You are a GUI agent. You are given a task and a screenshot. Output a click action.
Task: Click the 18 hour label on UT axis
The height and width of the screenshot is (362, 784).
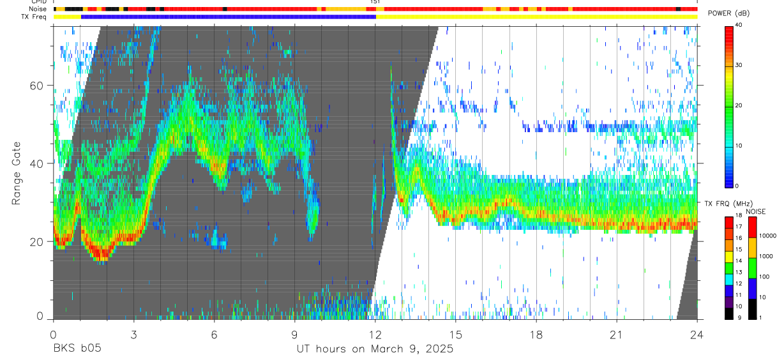tap(536, 335)
